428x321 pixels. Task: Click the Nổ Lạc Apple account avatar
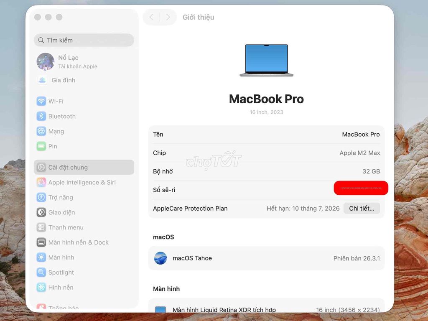point(45,61)
